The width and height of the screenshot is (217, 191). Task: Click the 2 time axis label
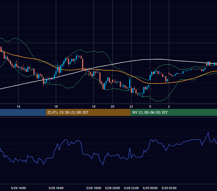(x=169, y=107)
